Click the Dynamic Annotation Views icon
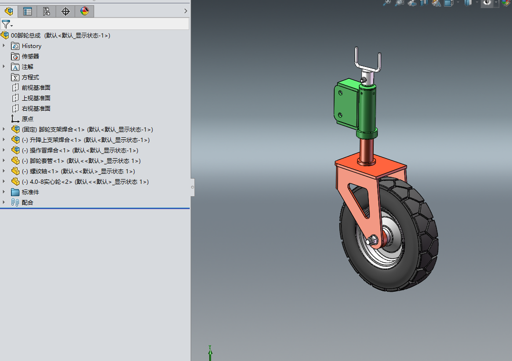This screenshot has width=512, height=361. point(436,3)
